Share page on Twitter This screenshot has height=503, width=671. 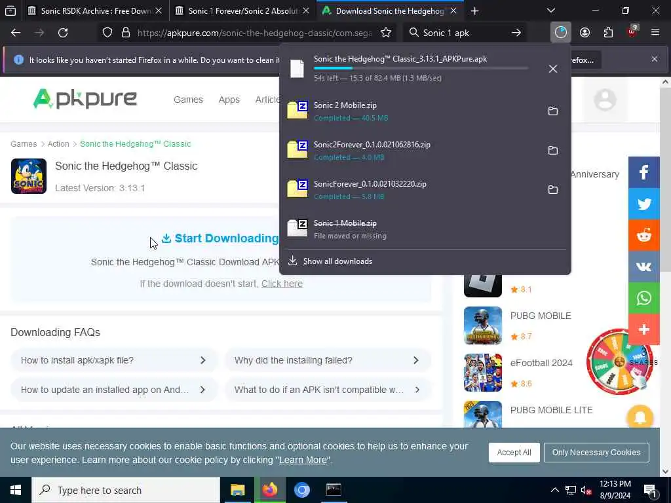(x=644, y=204)
